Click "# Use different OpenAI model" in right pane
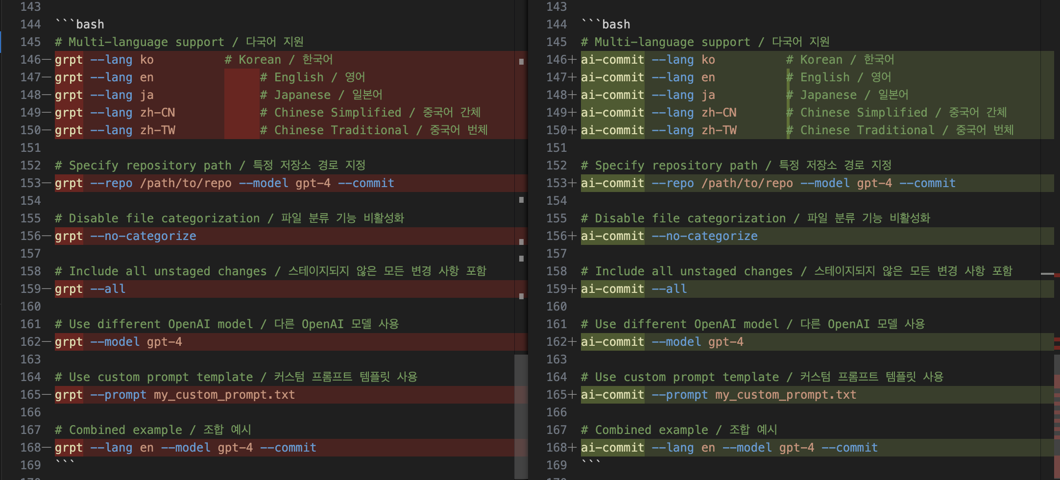The height and width of the screenshot is (480, 1060). (x=680, y=324)
